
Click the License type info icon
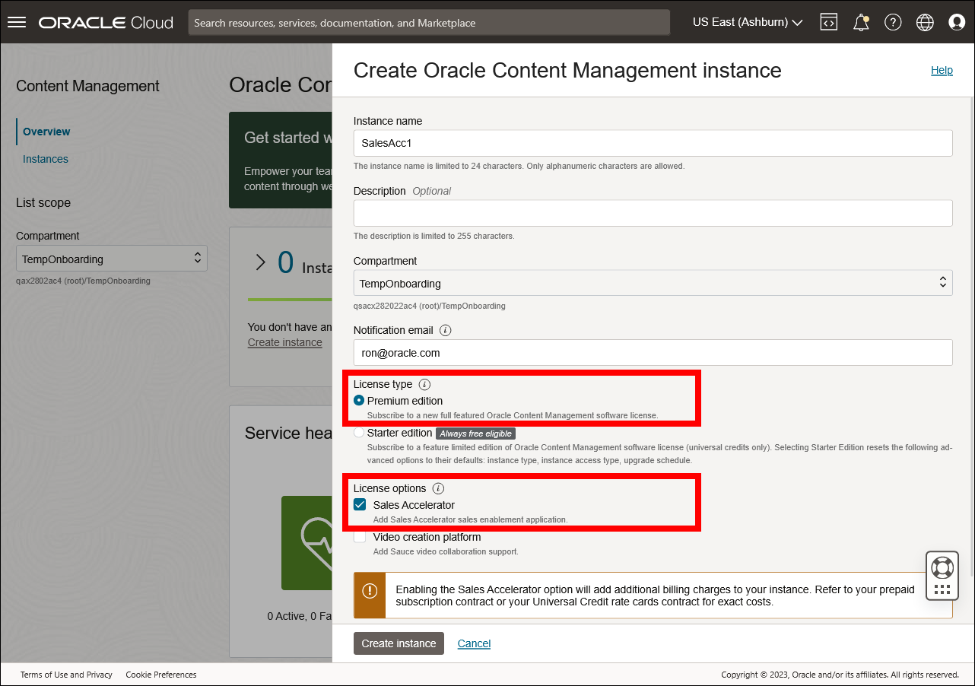[424, 384]
